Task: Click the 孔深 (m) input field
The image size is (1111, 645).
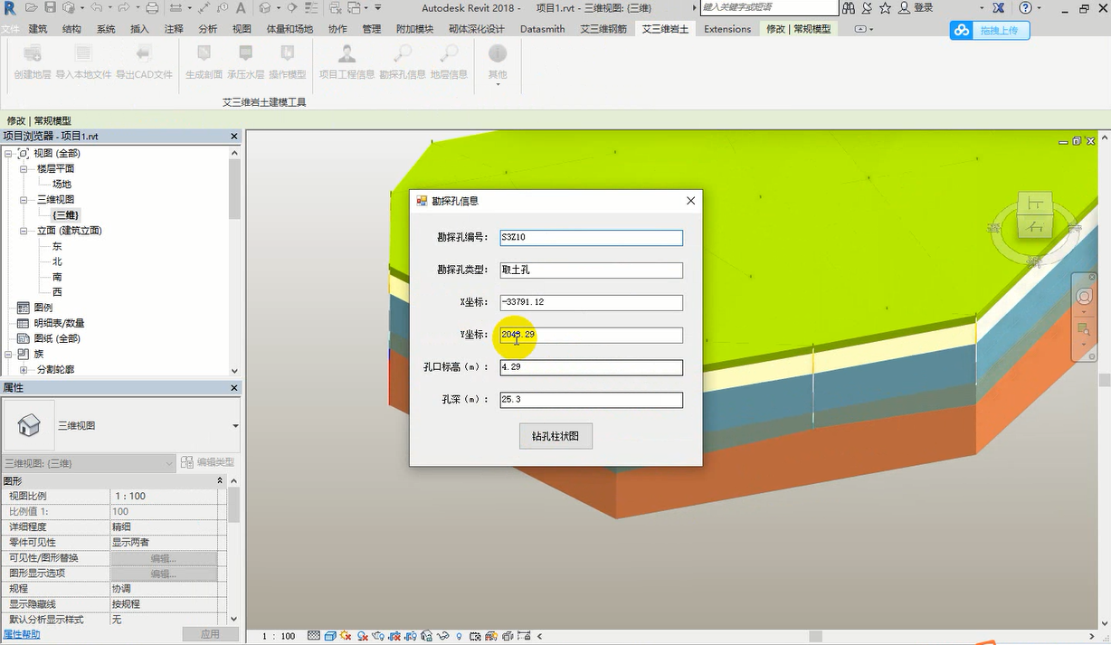Action: pyautogui.click(x=591, y=400)
